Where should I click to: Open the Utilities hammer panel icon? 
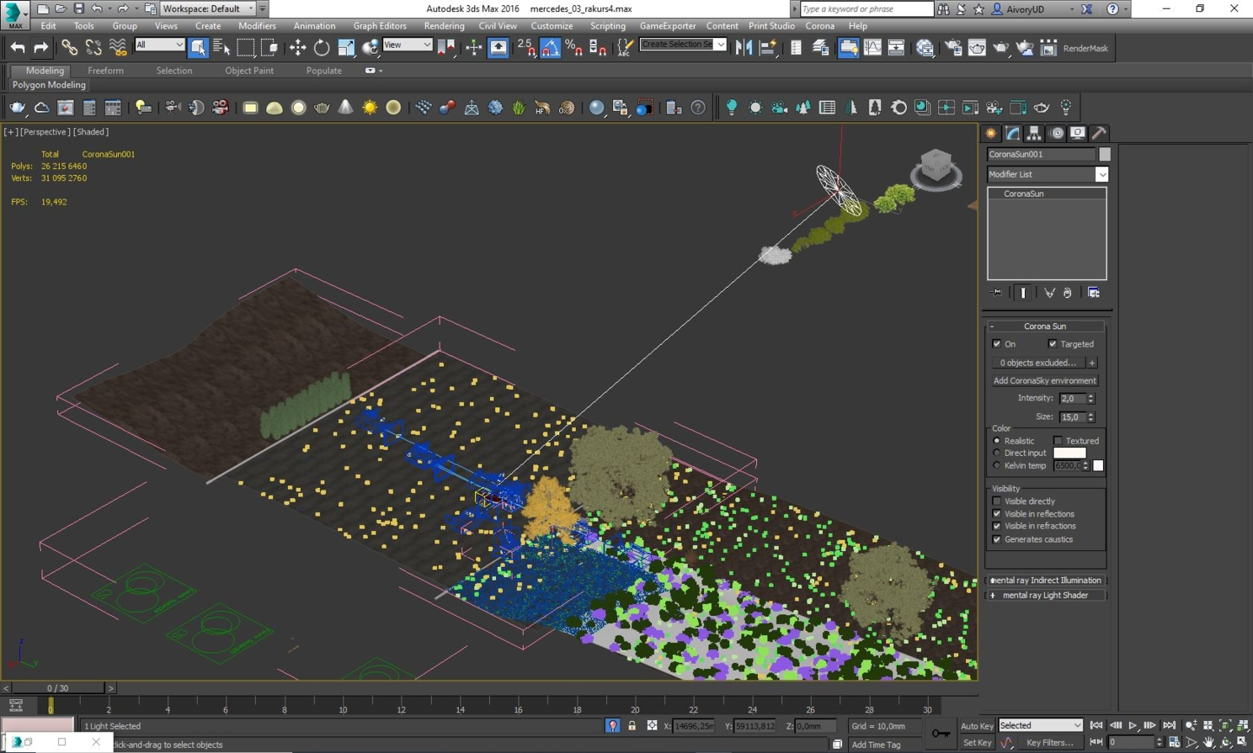tap(1099, 133)
